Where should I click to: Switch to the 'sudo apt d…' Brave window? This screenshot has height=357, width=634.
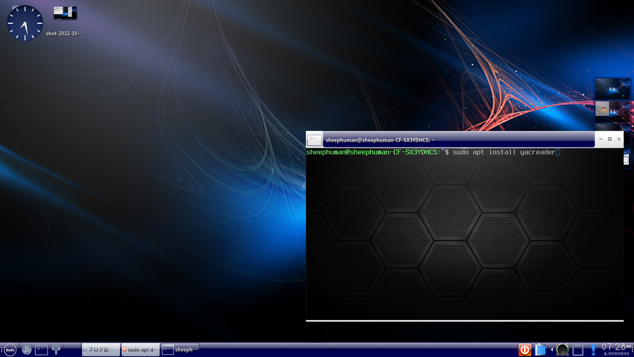coord(140,350)
